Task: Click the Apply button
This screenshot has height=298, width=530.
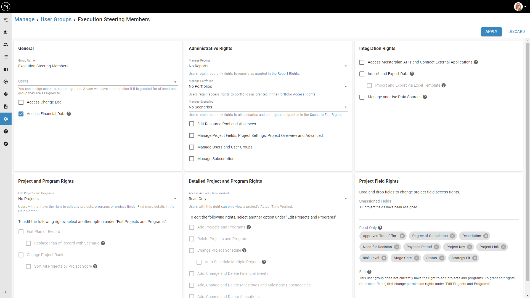Action: point(491,31)
